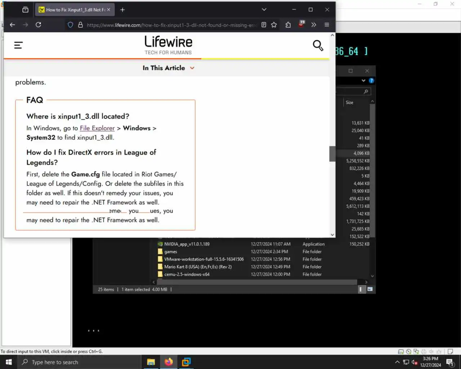
Task: Select the cemu-2.5-windows-x64 folder
Action: click(187, 274)
